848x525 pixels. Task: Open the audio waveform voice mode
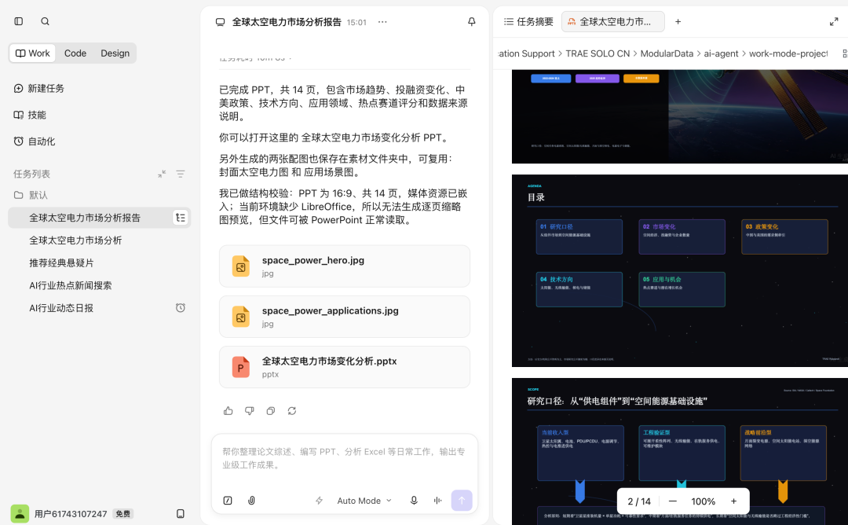point(437,501)
